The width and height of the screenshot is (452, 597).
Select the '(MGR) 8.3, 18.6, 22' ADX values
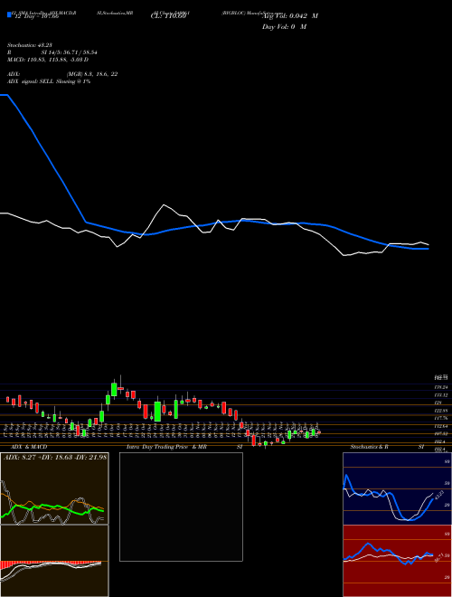pyautogui.click(x=91, y=74)
